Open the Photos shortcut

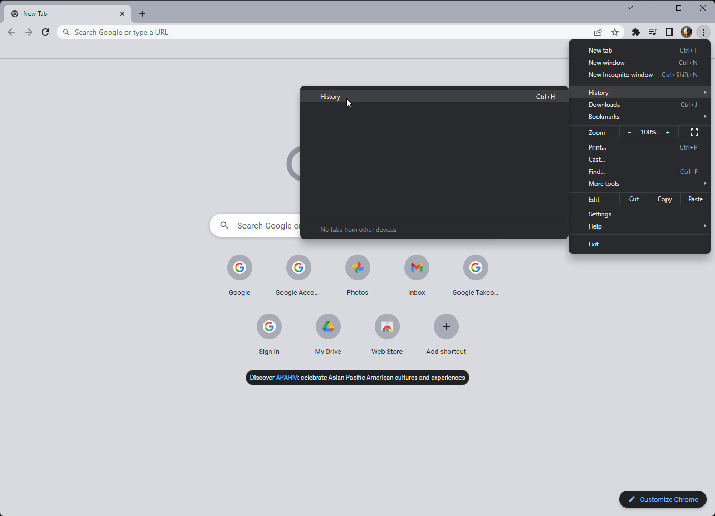coord(357,268)
